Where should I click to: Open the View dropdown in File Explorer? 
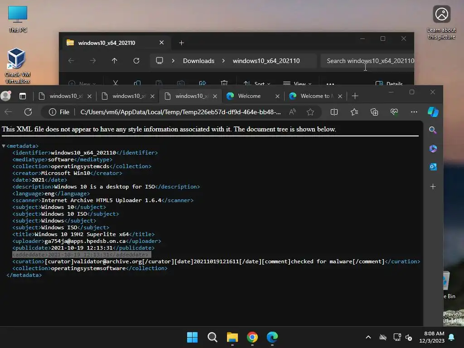pos(297,83)
